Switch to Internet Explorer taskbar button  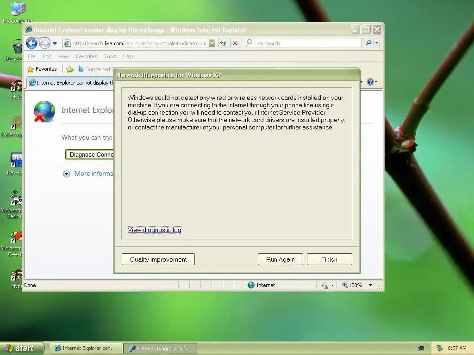coord(86,349)
